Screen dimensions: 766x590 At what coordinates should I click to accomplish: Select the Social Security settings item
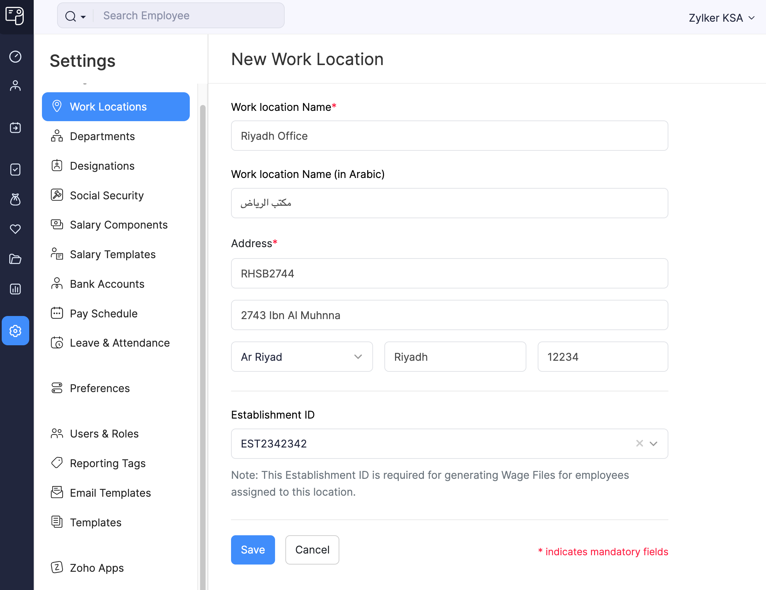107,195
